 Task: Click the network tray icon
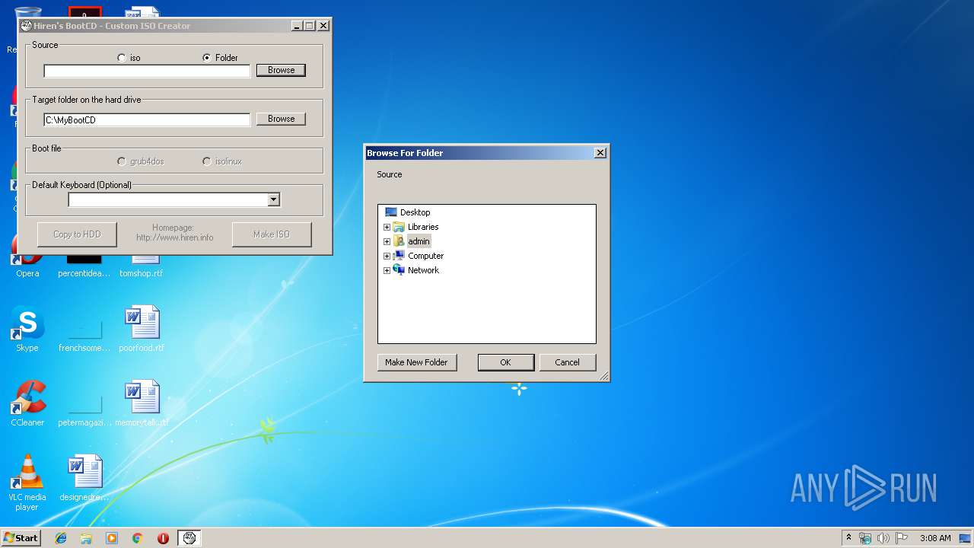click(865, 538)
